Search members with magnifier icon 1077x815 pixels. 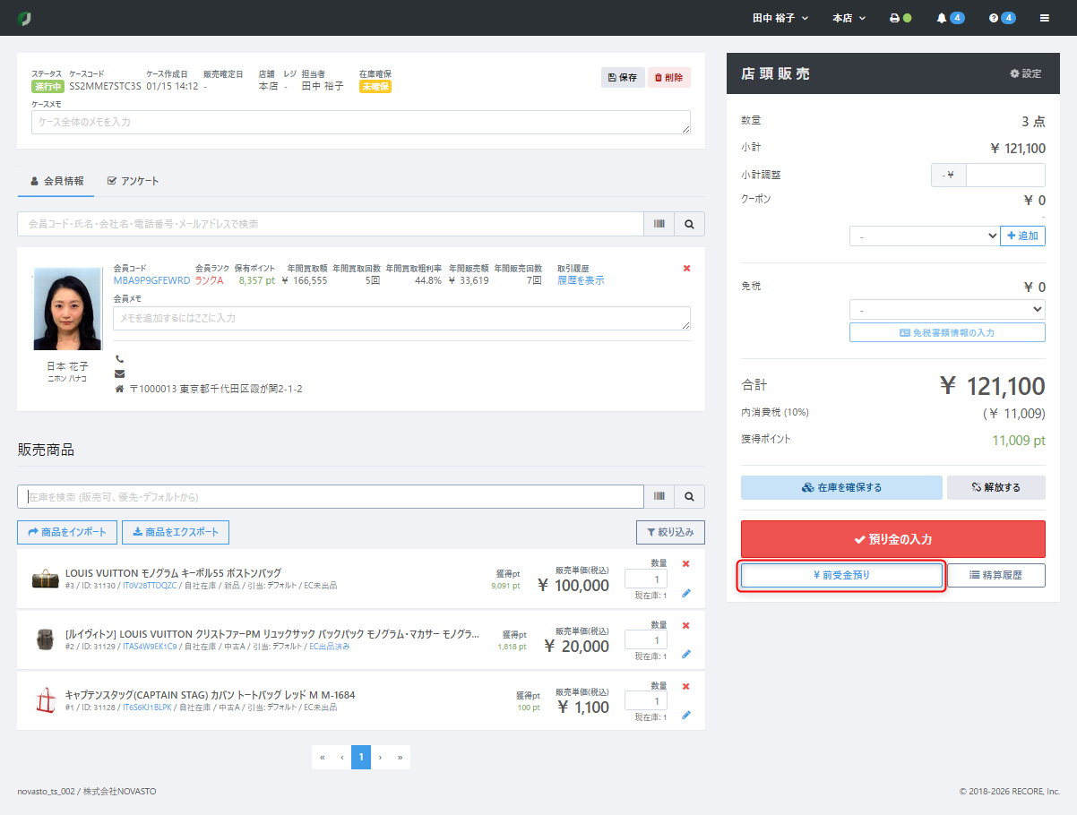(x=689, y=224)
